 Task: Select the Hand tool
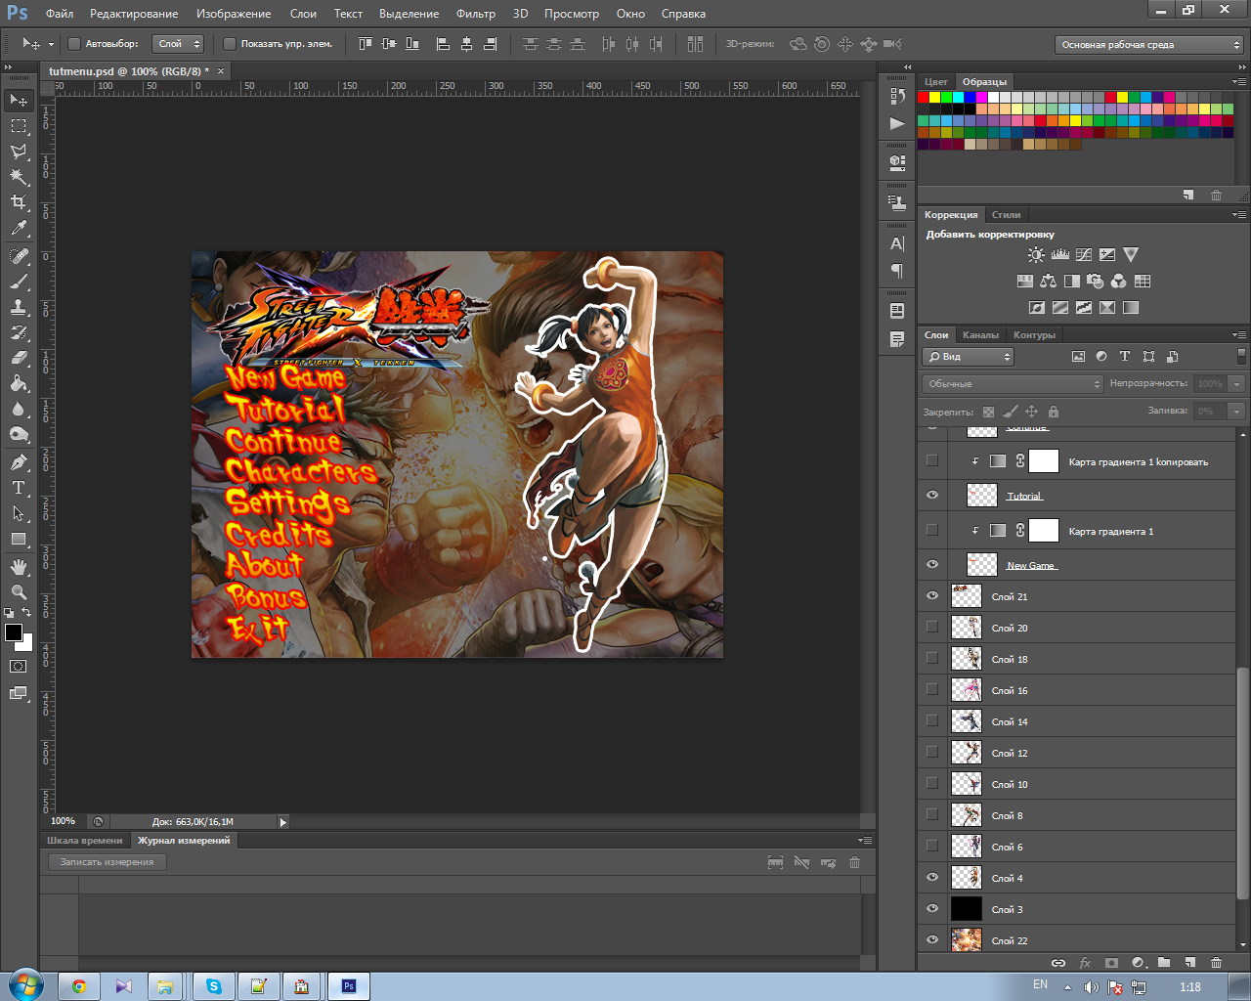coord(19,567)
